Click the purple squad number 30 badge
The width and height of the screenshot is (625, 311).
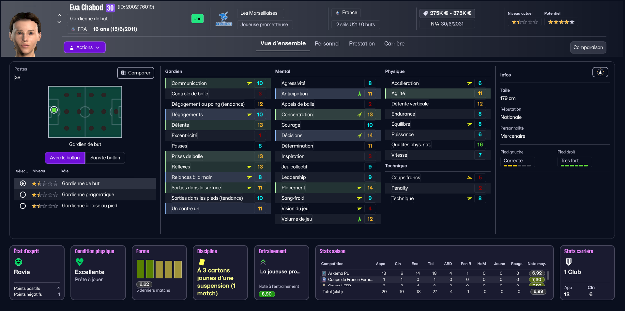click(110, 8)
